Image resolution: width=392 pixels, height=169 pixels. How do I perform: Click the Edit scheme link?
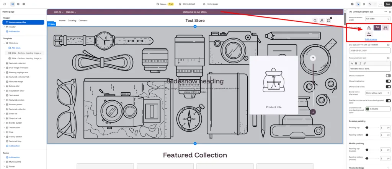(x=371, y=39)
